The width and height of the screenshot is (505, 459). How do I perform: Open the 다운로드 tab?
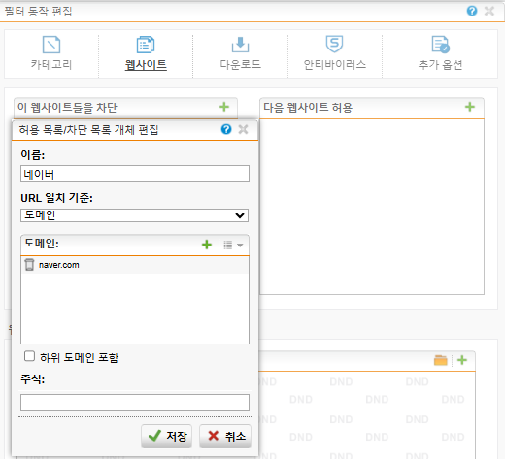click(x=240, y=53)
